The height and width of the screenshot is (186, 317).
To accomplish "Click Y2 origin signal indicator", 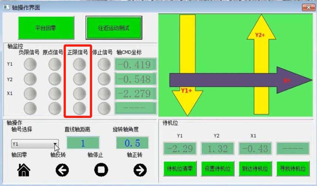I will [55, 79].
